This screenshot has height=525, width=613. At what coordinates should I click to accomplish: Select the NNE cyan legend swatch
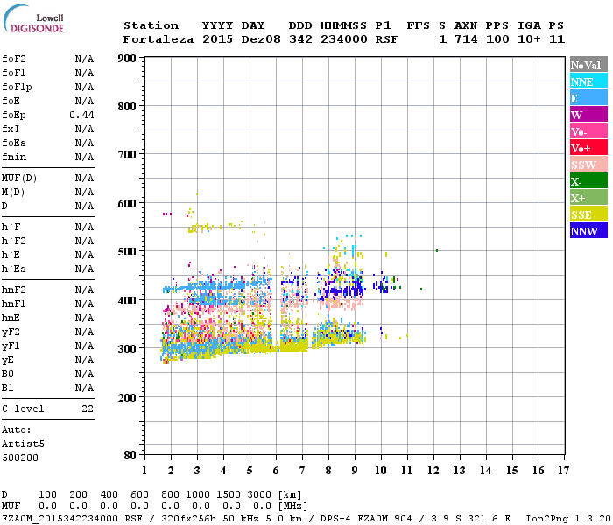click(x=588, y=81)
